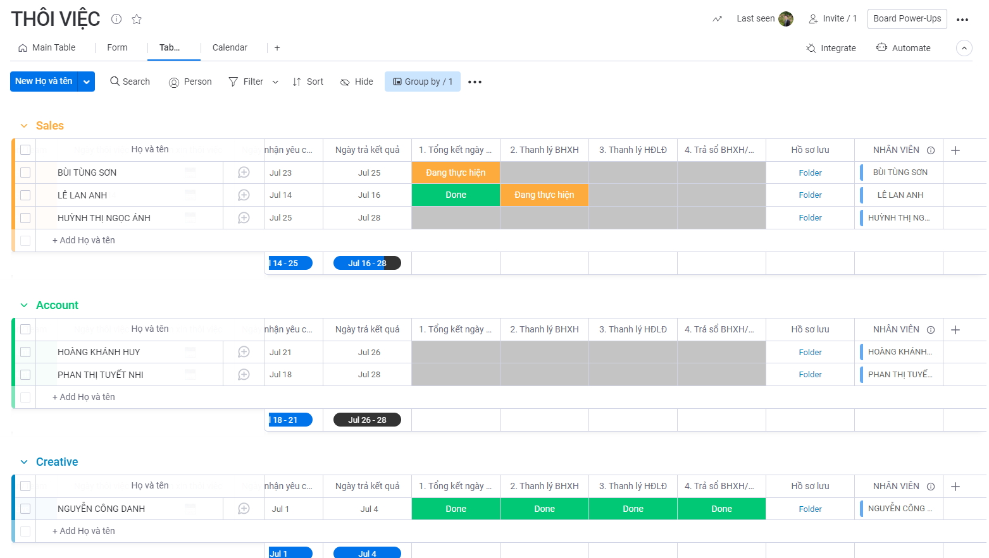Add a new view with plus icon
This screenshot has width=989, height=558.
point(277,48)
